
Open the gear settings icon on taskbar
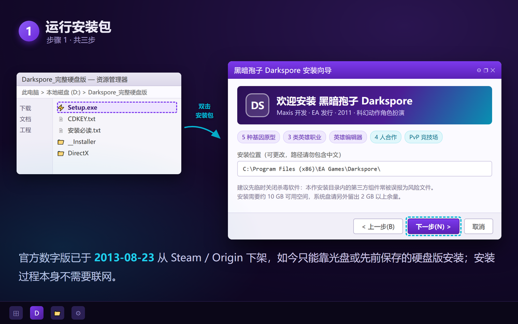(78, 313)
